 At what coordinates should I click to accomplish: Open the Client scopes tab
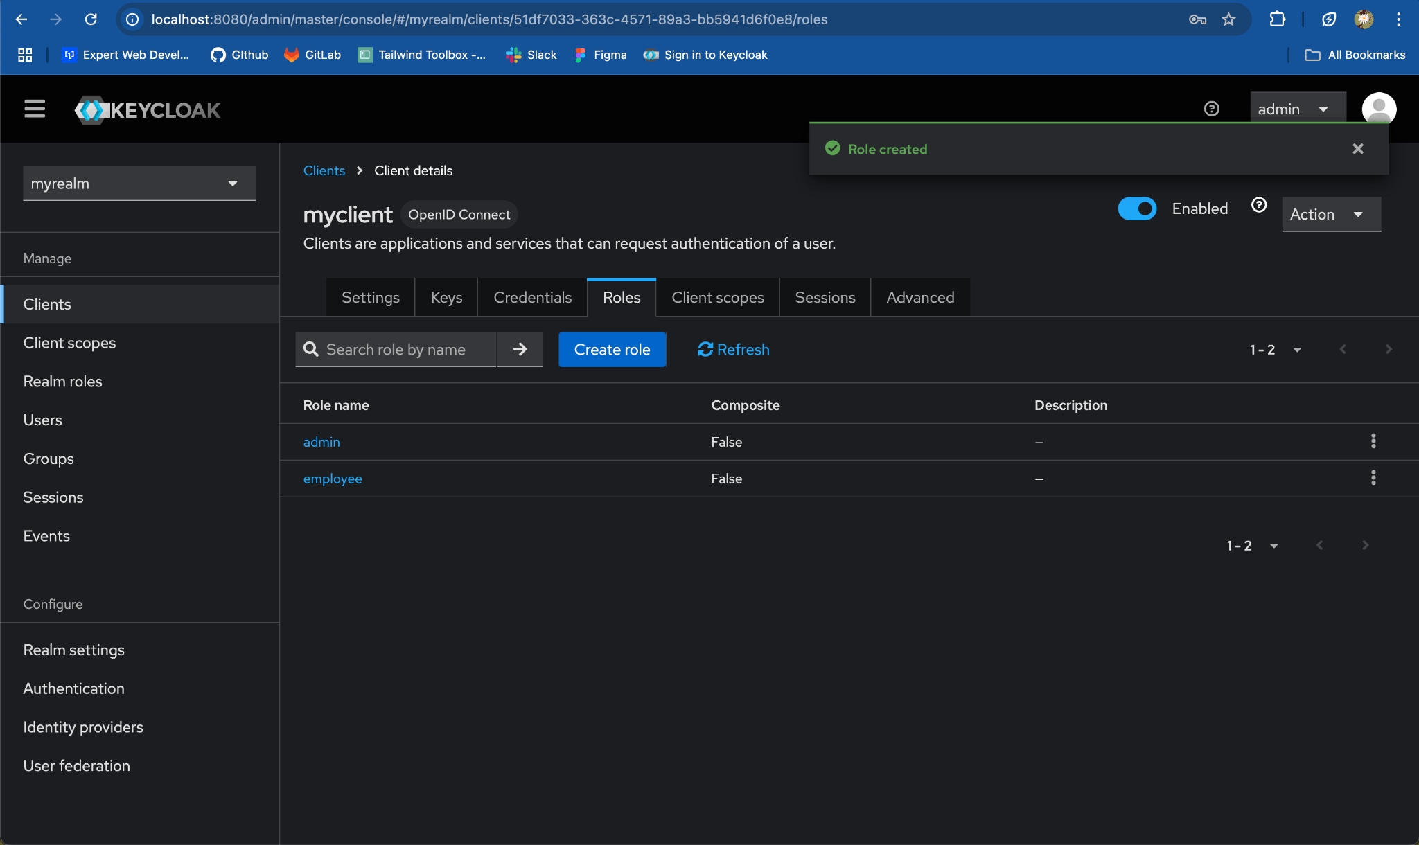tap(717, 298)
